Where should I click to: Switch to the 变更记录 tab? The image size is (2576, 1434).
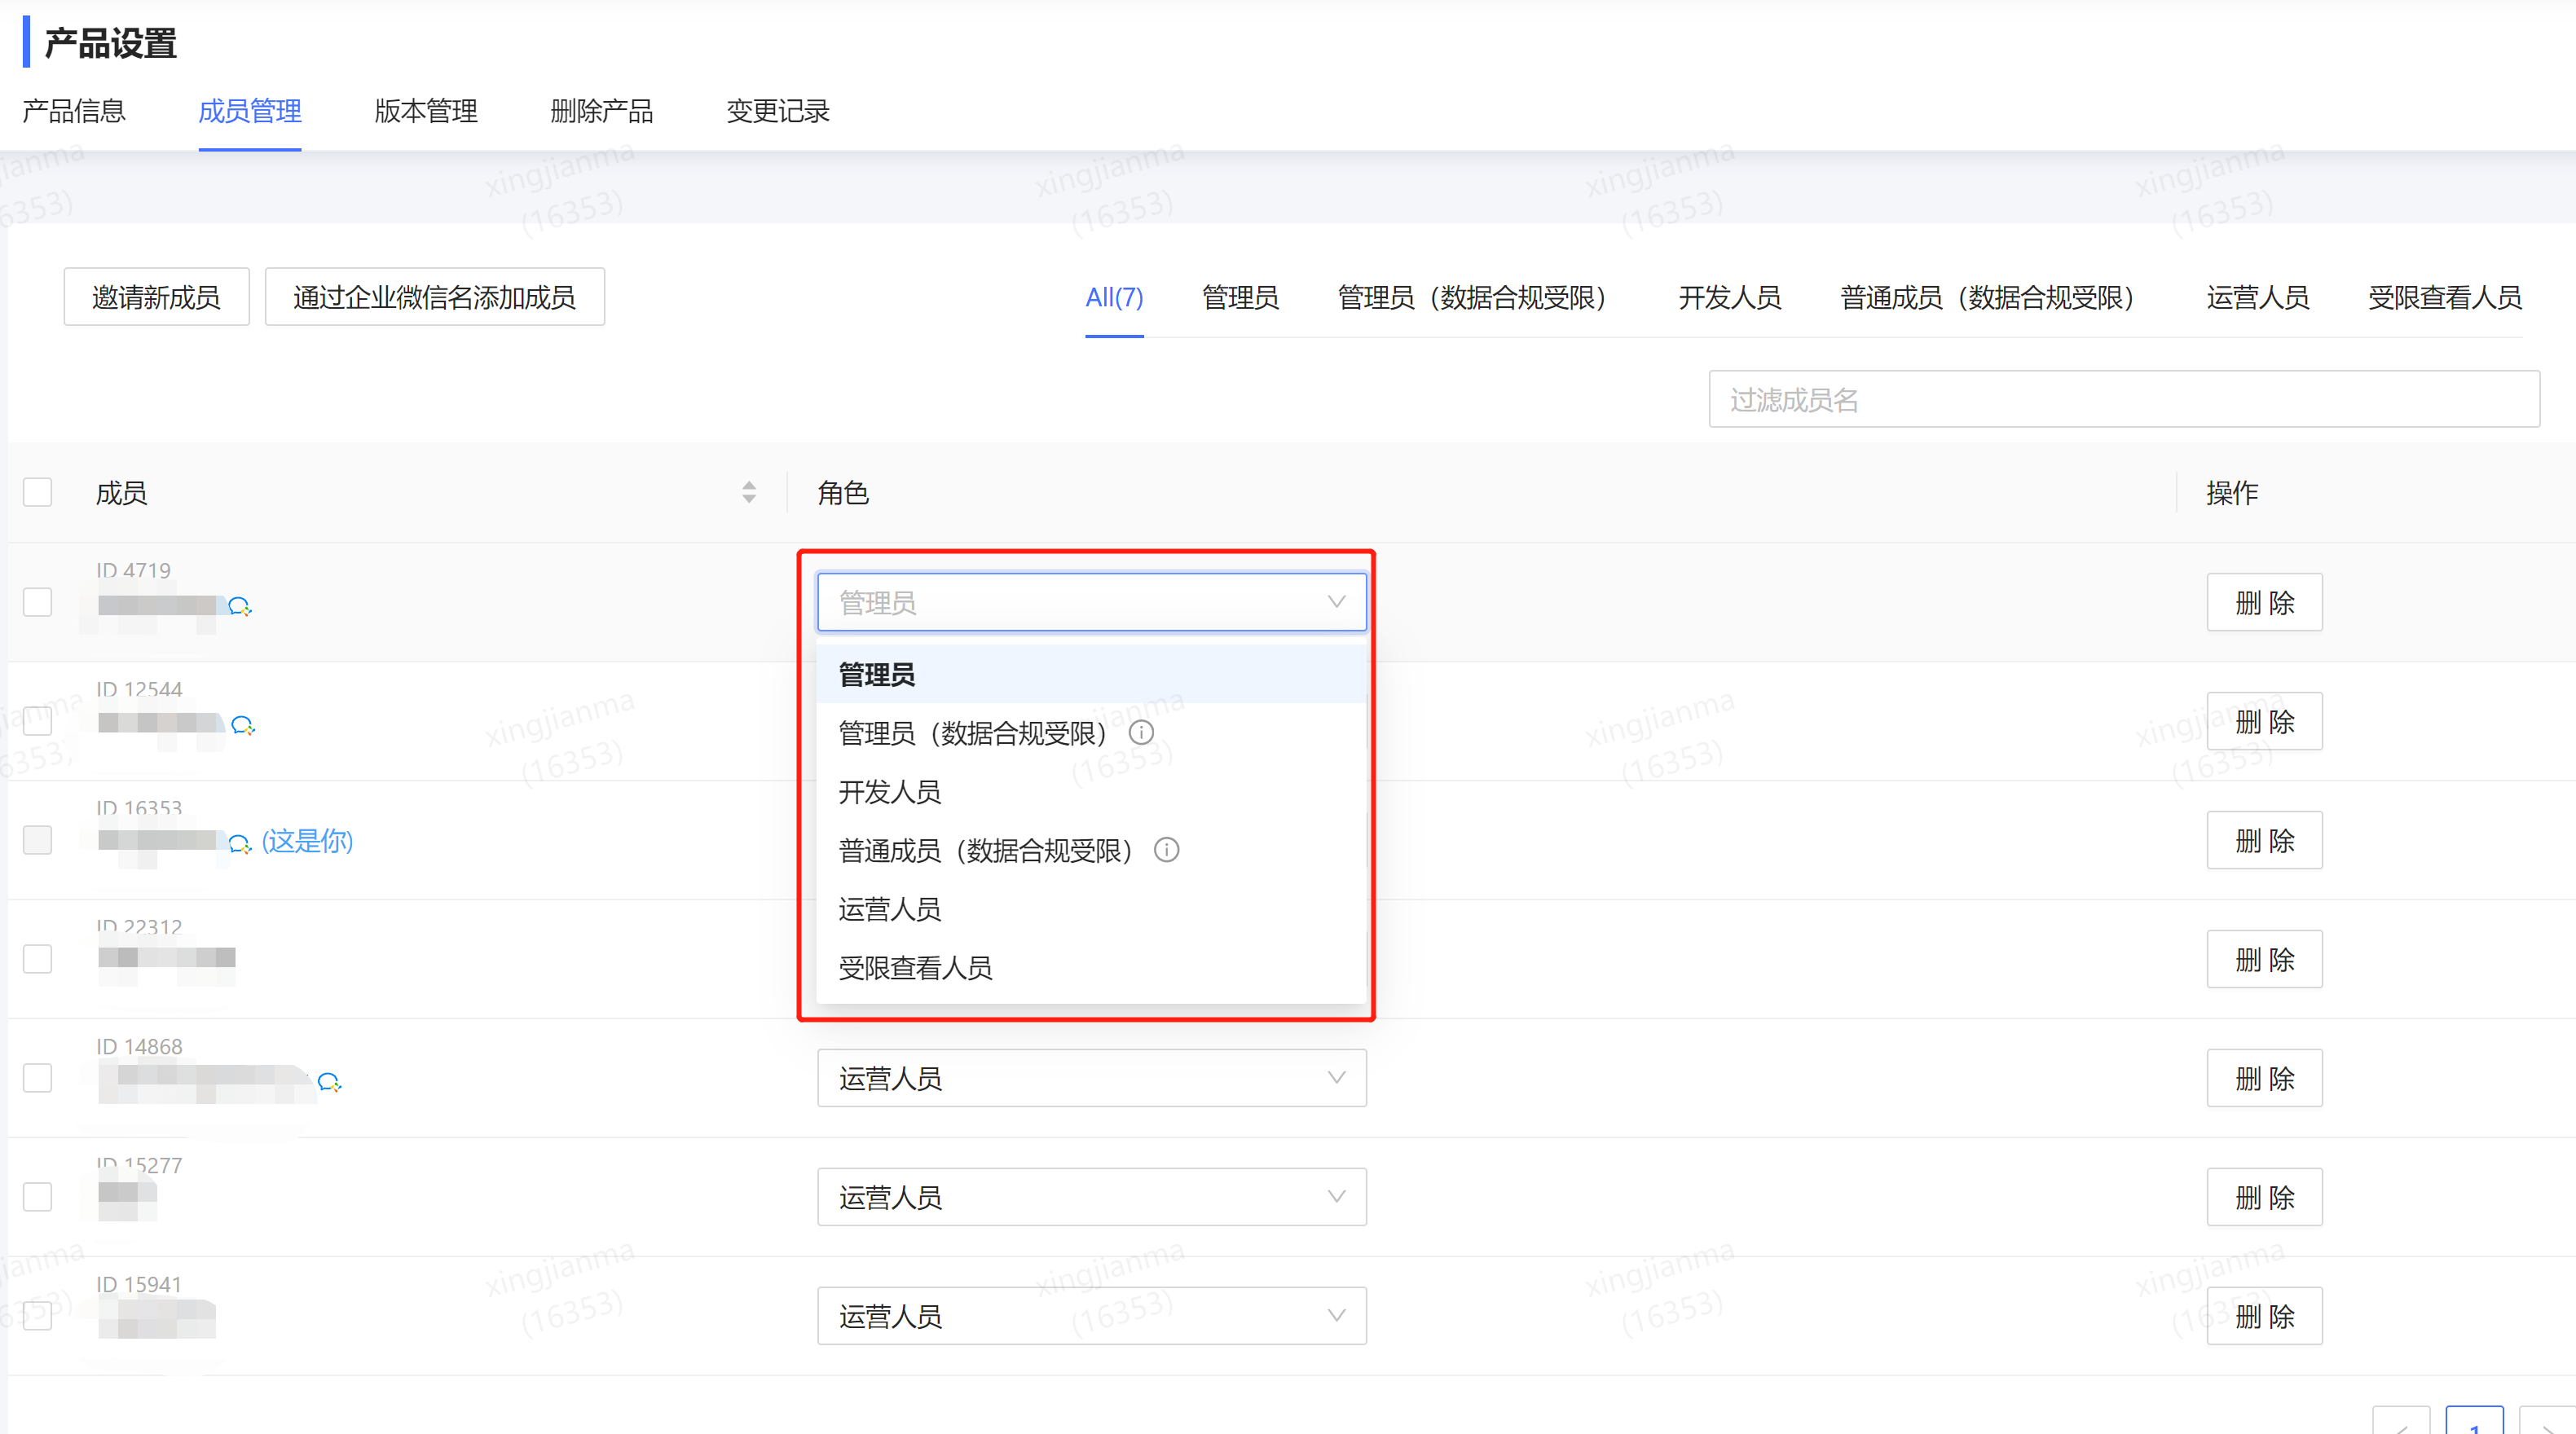click(x=778, y=111)
